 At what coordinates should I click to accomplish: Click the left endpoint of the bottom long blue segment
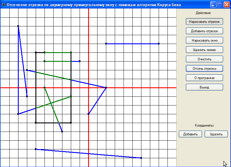click(x=36, y=149)
